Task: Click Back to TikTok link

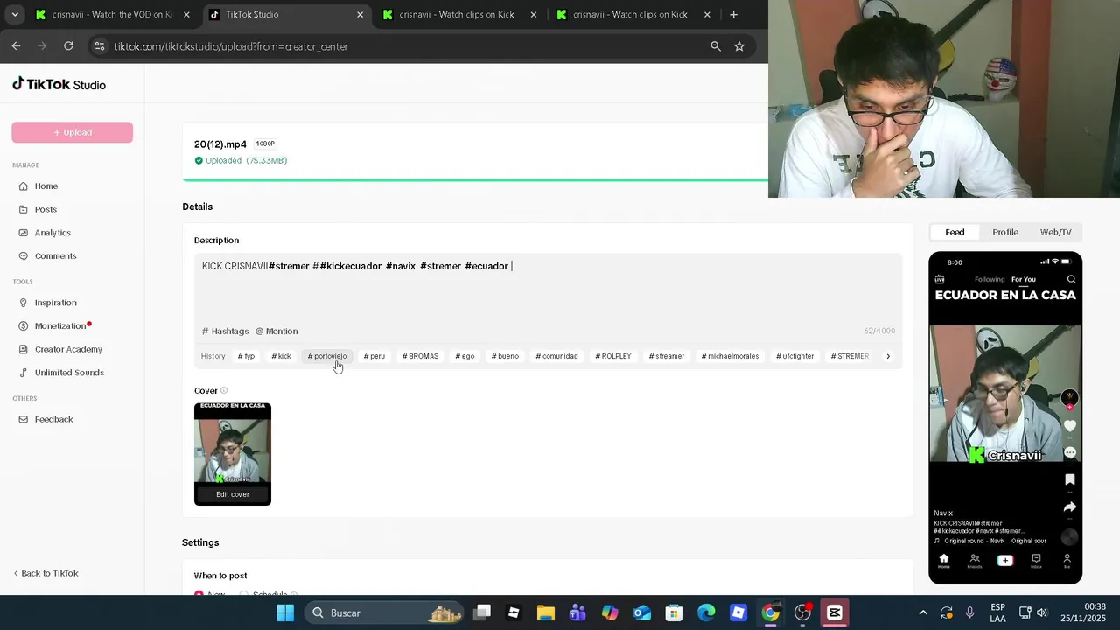Action: [x=45, y=573]
